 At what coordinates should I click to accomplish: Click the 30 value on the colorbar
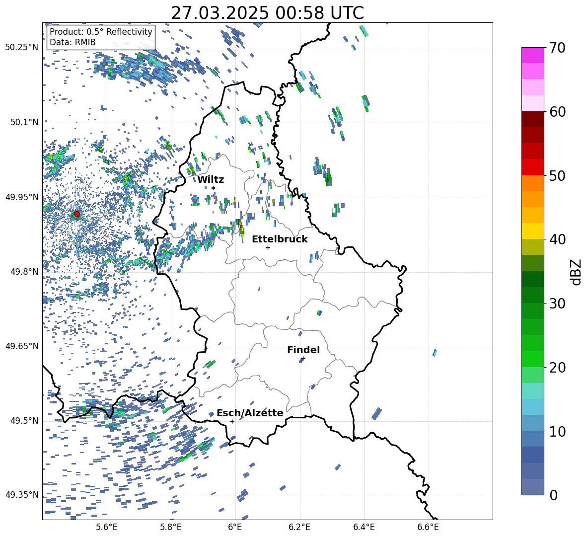coord(557,304)
